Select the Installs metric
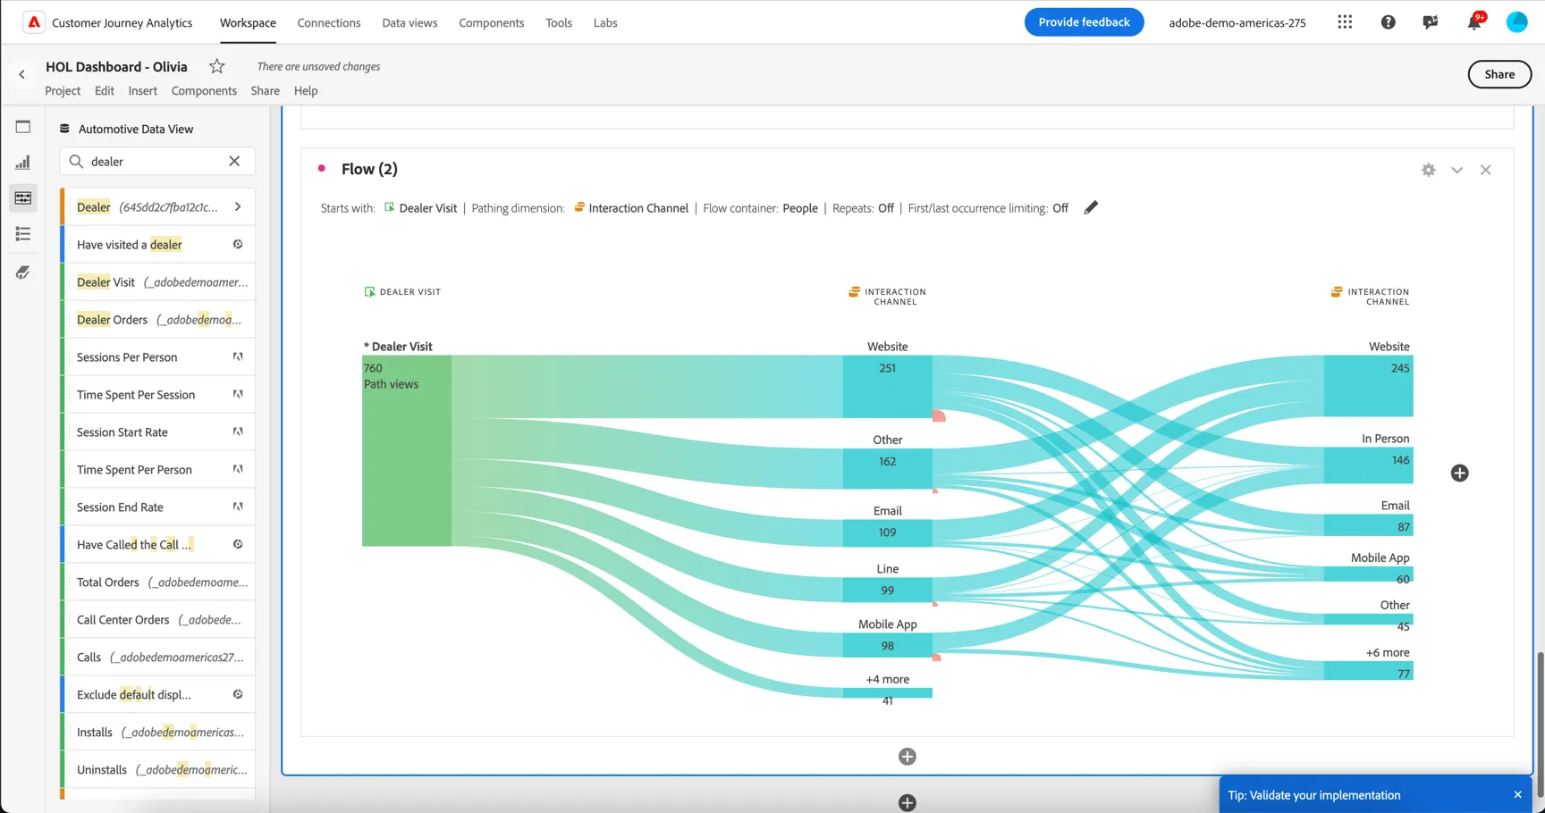Image resolution: width=1545 pixels, height=813 pixels. (x=158, y=732)
